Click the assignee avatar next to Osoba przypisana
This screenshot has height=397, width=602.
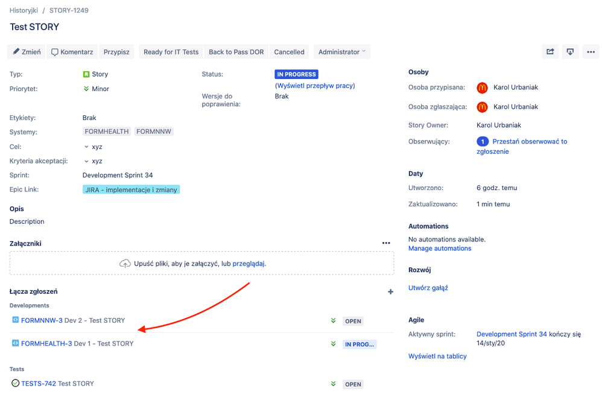pyautogui.click(x=482, y=88)
